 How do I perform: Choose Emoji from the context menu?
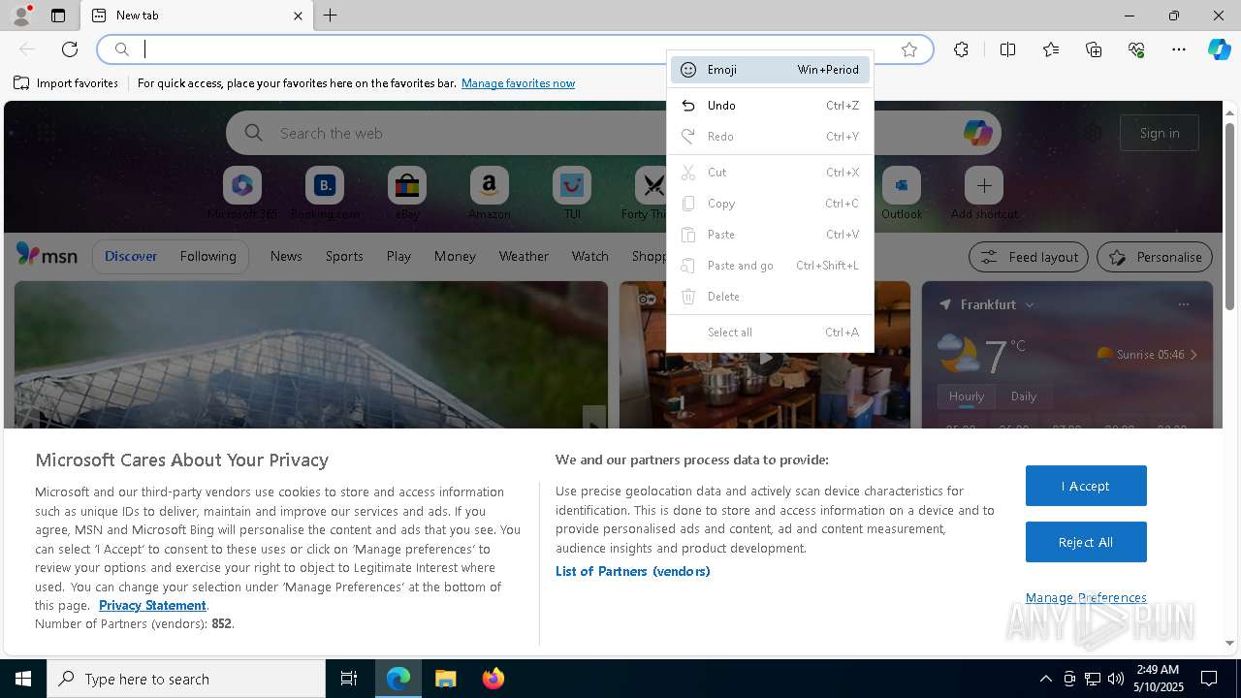pyautogui.click(x=770, y=70)
